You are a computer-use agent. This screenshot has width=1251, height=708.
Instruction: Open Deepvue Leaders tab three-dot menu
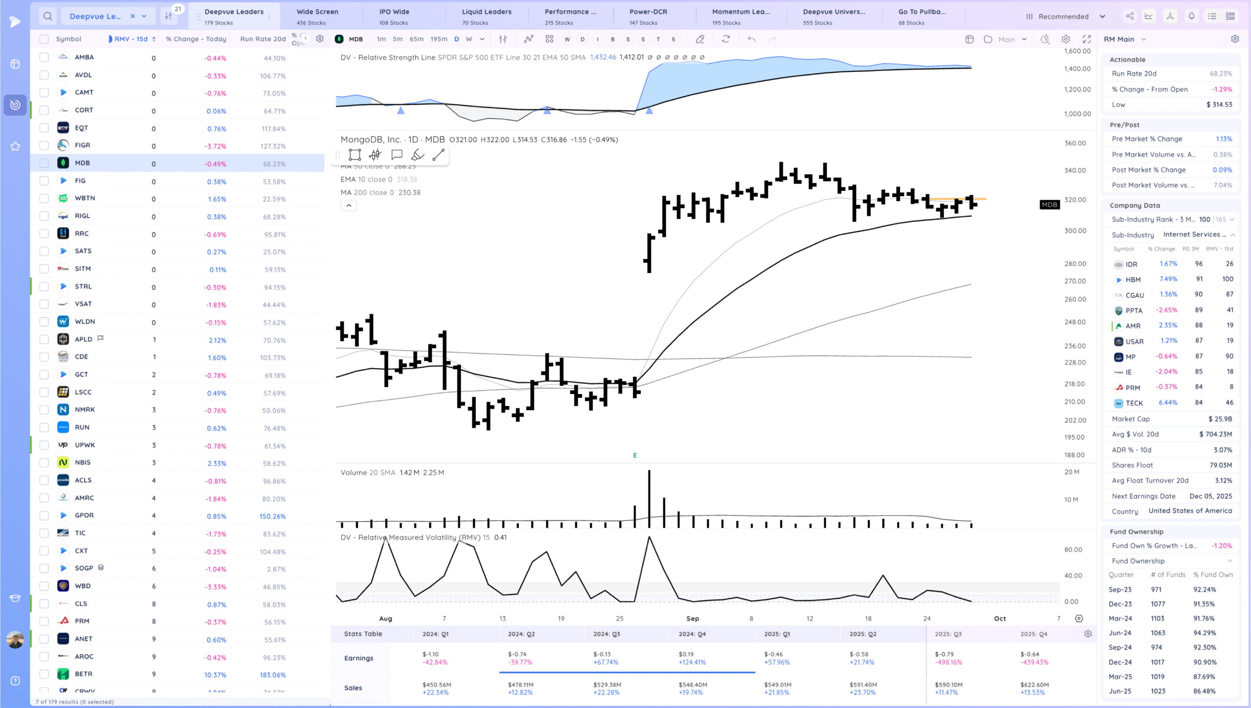(x=269, y=16)
